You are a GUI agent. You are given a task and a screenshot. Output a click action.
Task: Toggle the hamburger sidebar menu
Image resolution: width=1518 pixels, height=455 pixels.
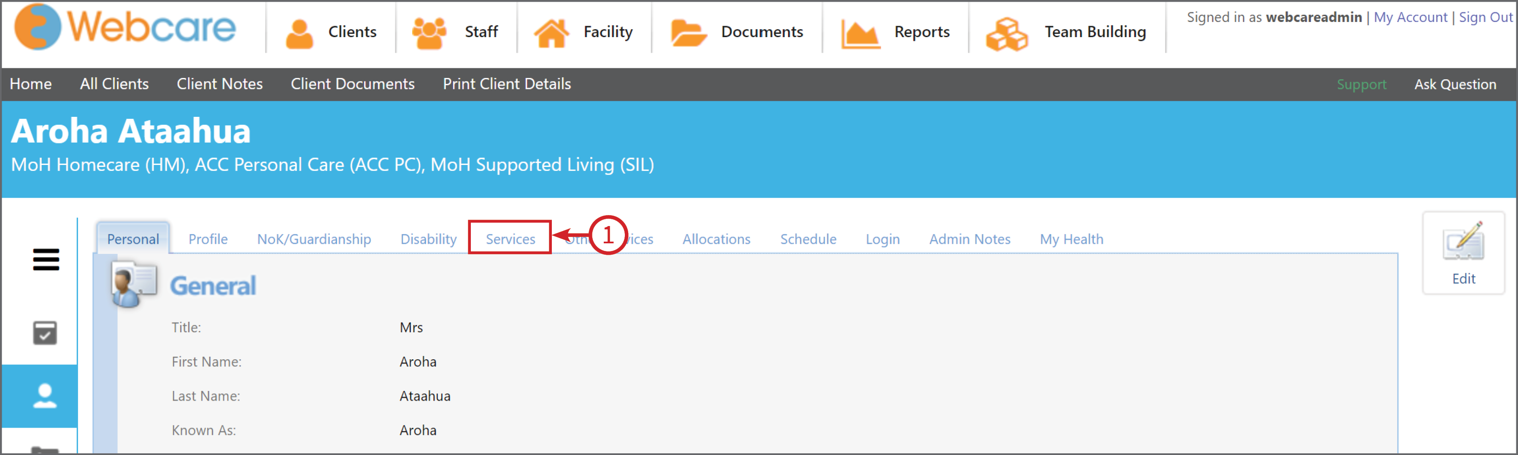[46, 259]
